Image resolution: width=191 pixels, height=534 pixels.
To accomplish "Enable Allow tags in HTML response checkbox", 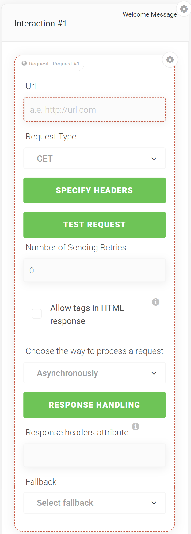I will 37,314.
